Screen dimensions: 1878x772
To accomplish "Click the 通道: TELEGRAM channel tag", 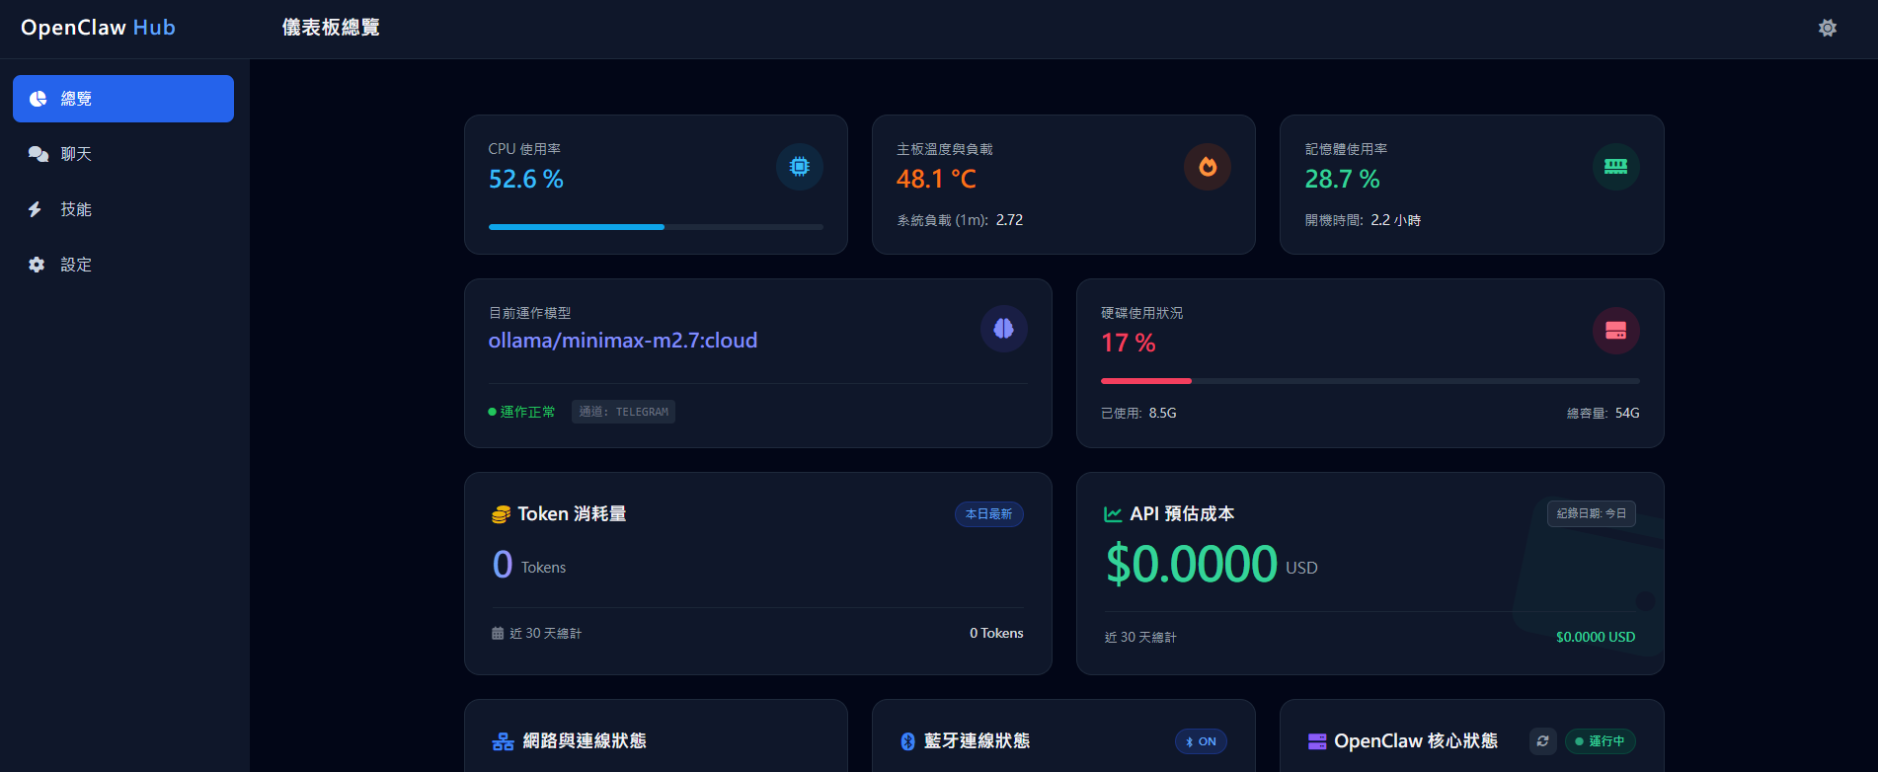I will pos(623,412).
